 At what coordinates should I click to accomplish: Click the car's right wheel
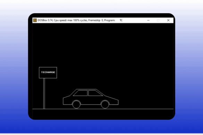105,105
